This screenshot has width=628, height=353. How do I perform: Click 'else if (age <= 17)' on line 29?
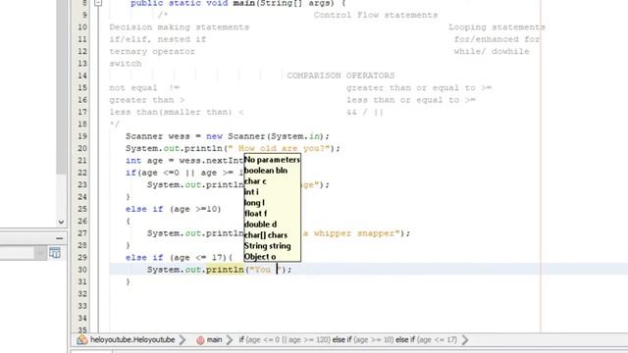click(179, 258)
